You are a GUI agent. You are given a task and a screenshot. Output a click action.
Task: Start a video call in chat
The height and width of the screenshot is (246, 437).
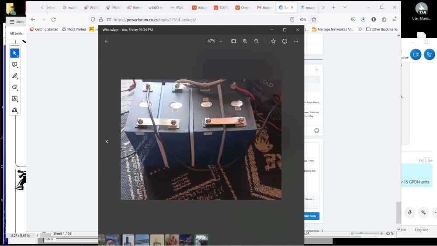pos(416,54)
